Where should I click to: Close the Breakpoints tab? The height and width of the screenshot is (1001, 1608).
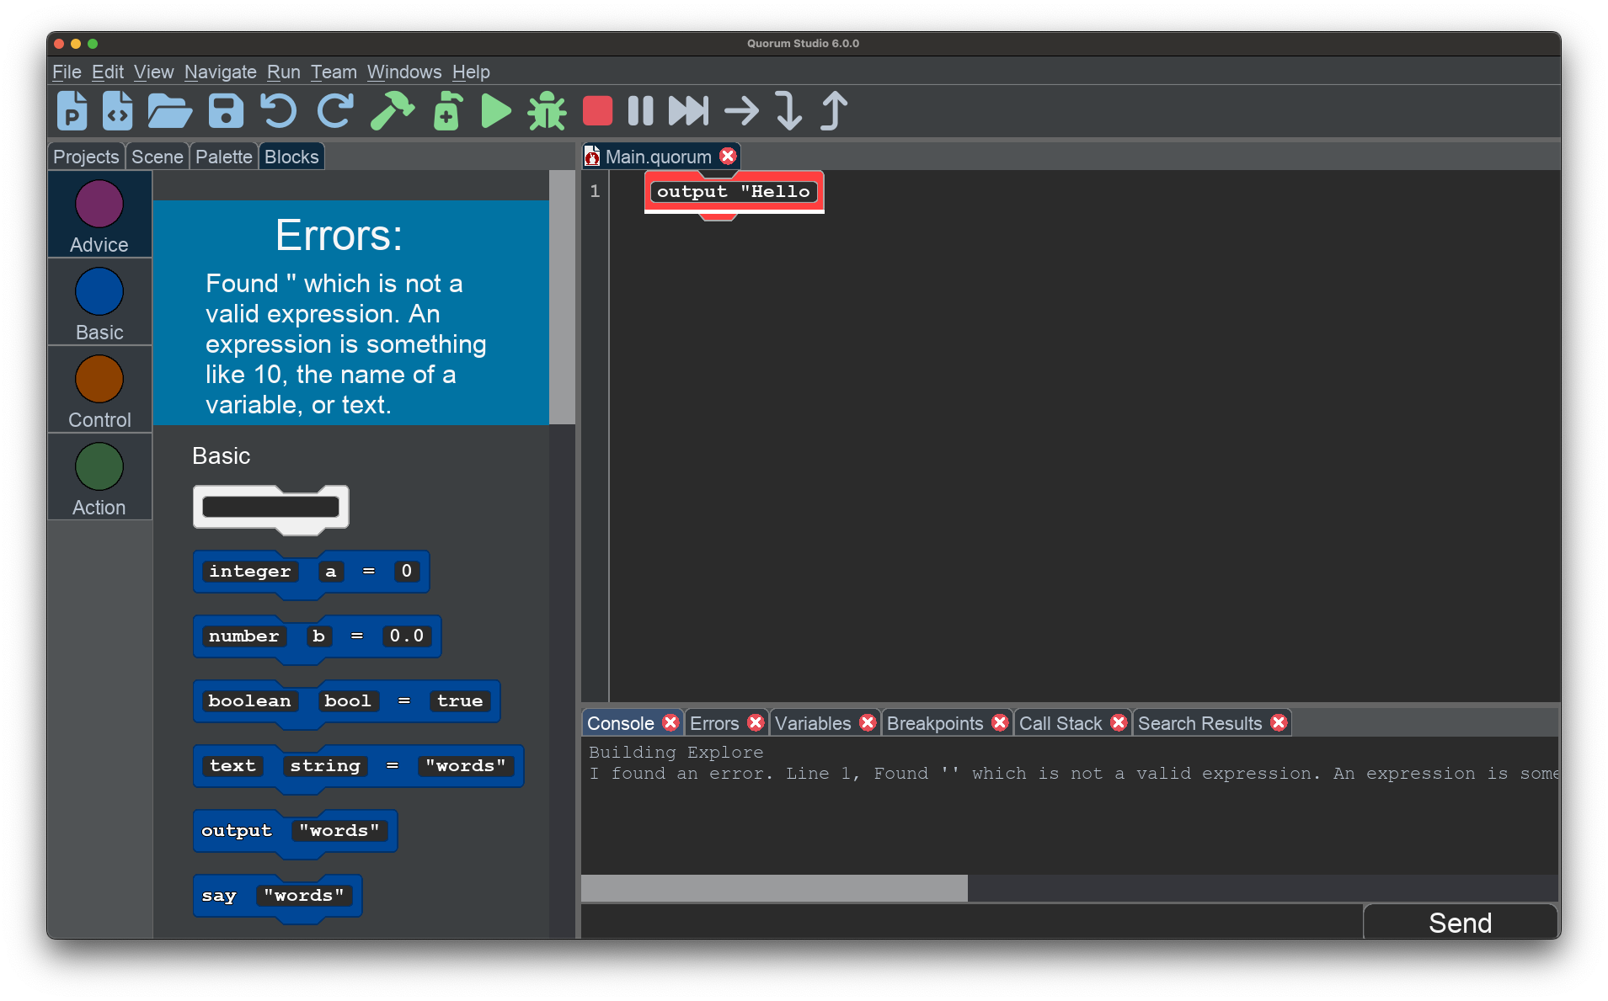1000,723
